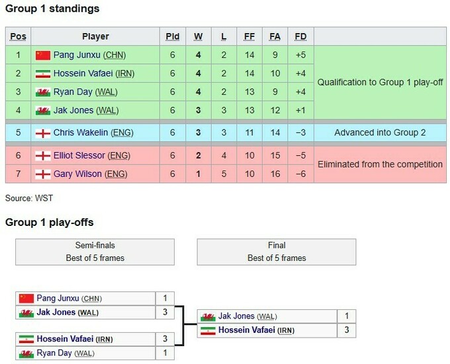This screenshot has width=450, height=364.
Task: Open Pang Junxu link in standings table
Action: coord(75,55)
